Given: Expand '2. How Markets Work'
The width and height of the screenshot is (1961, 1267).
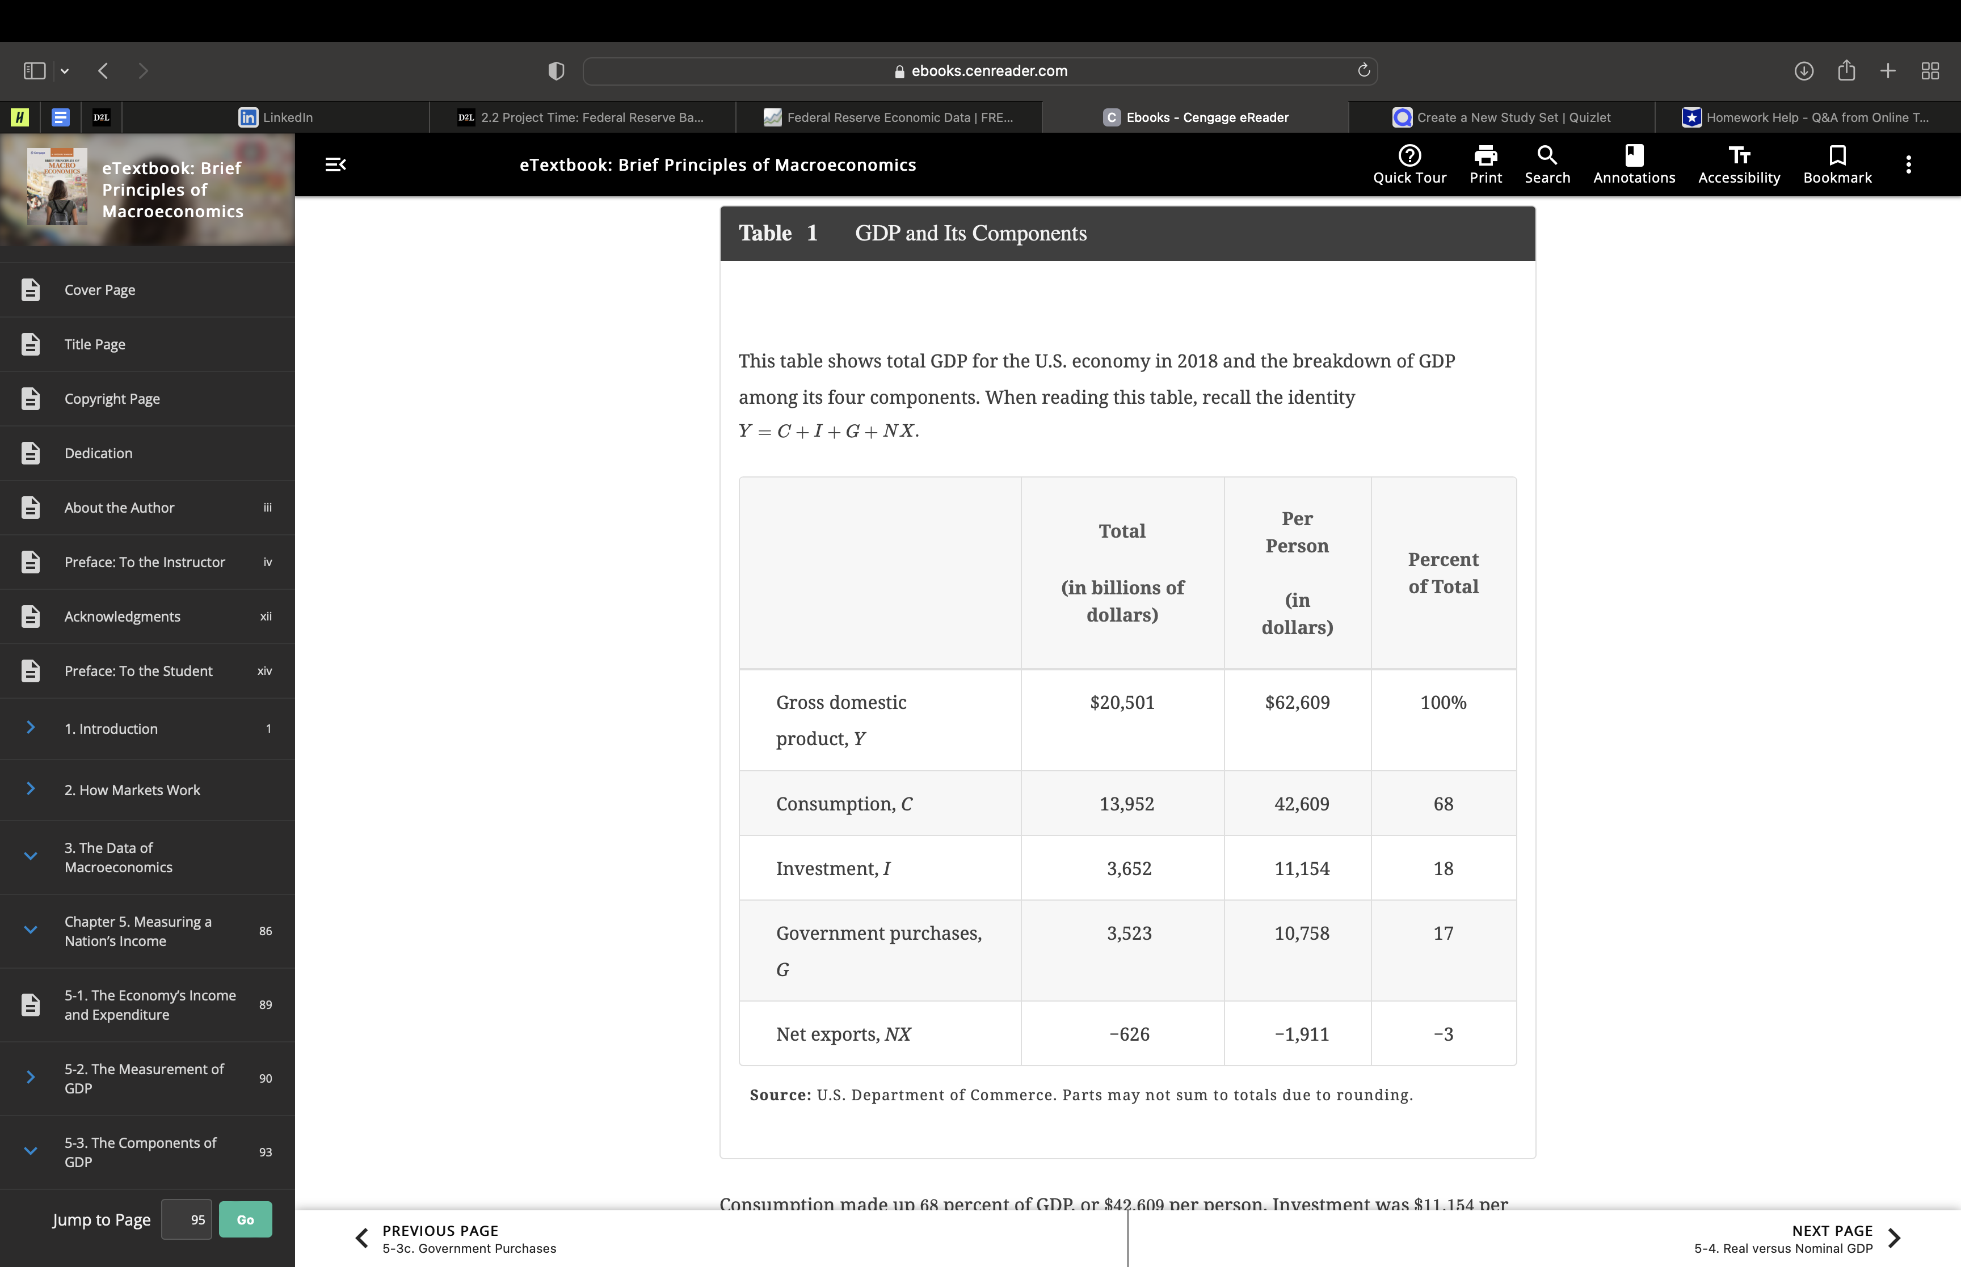Looking at the screenshot, I should 31,789.
